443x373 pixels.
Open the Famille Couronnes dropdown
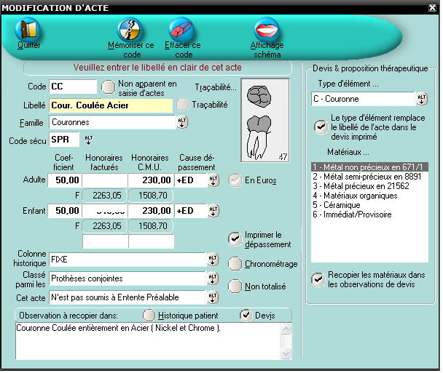pyautogui.click(x=182, y=122)
